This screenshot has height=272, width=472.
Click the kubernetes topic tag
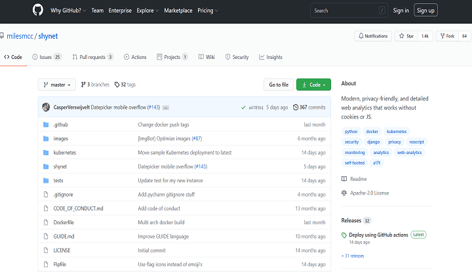point(397,132)
